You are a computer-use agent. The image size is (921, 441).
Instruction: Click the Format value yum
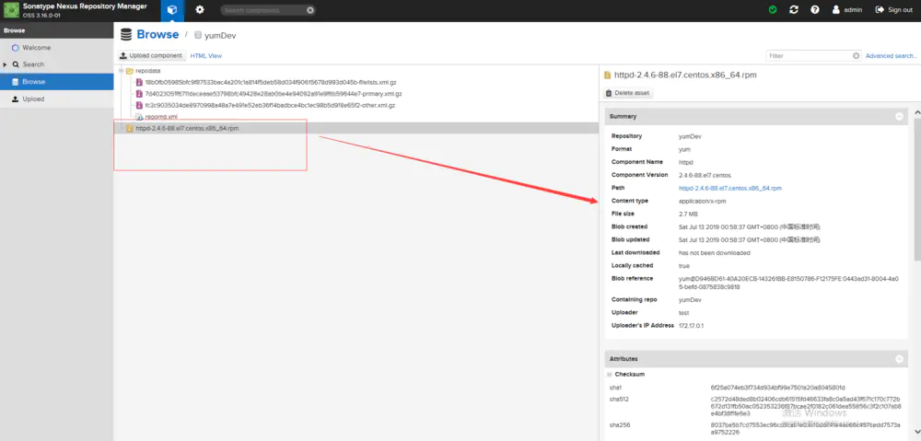tap(684, 149)
